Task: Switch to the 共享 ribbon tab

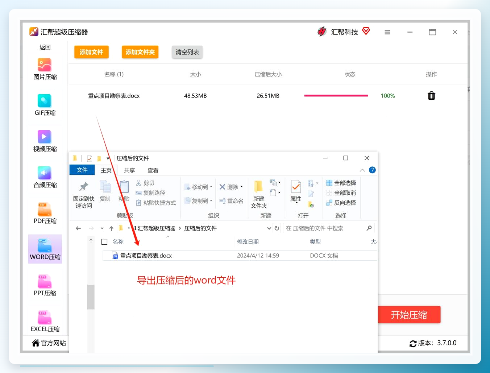Action: tap(129, 170)
